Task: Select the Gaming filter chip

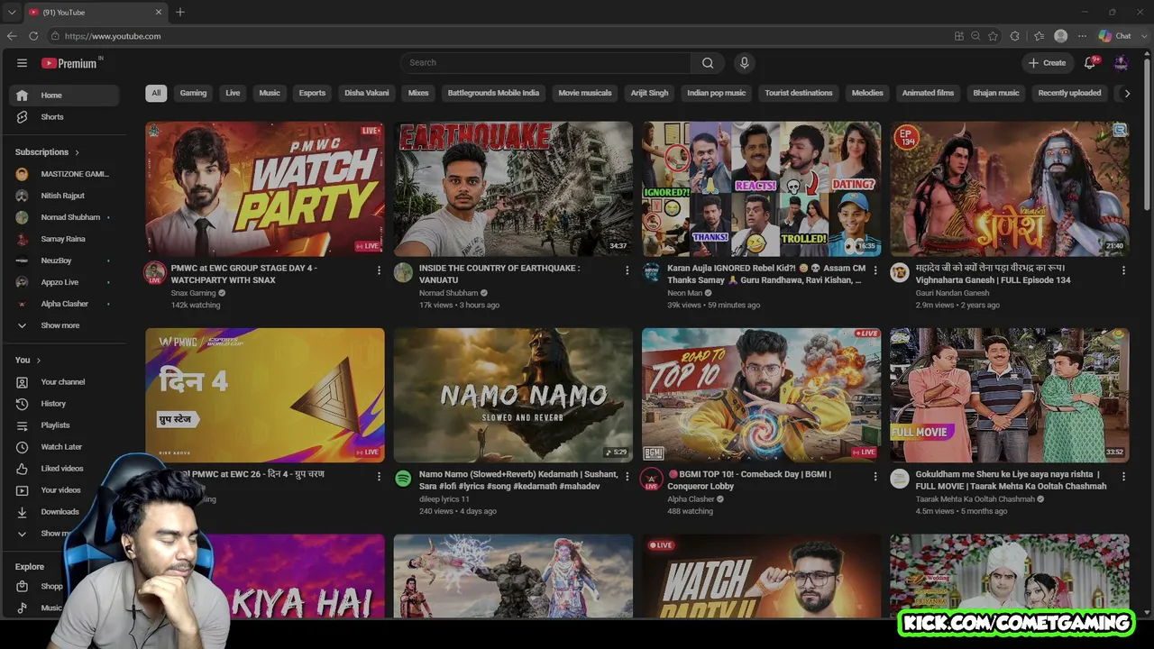Action: pos(193,93)
